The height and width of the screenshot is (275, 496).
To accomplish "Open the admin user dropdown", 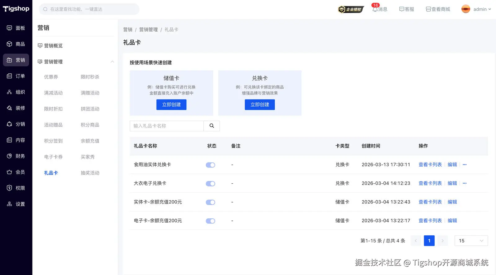I will coord(482,9).
